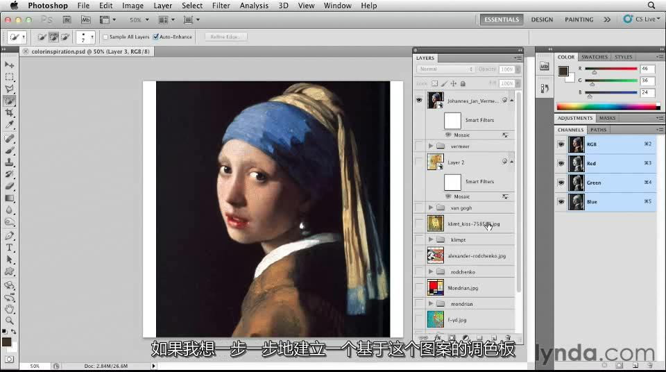
Task: Select the Crop tool
Action: 10,112
